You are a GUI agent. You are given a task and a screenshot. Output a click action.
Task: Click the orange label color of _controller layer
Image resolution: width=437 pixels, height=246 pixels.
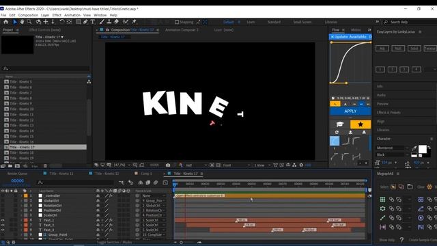tap(26, 196)
